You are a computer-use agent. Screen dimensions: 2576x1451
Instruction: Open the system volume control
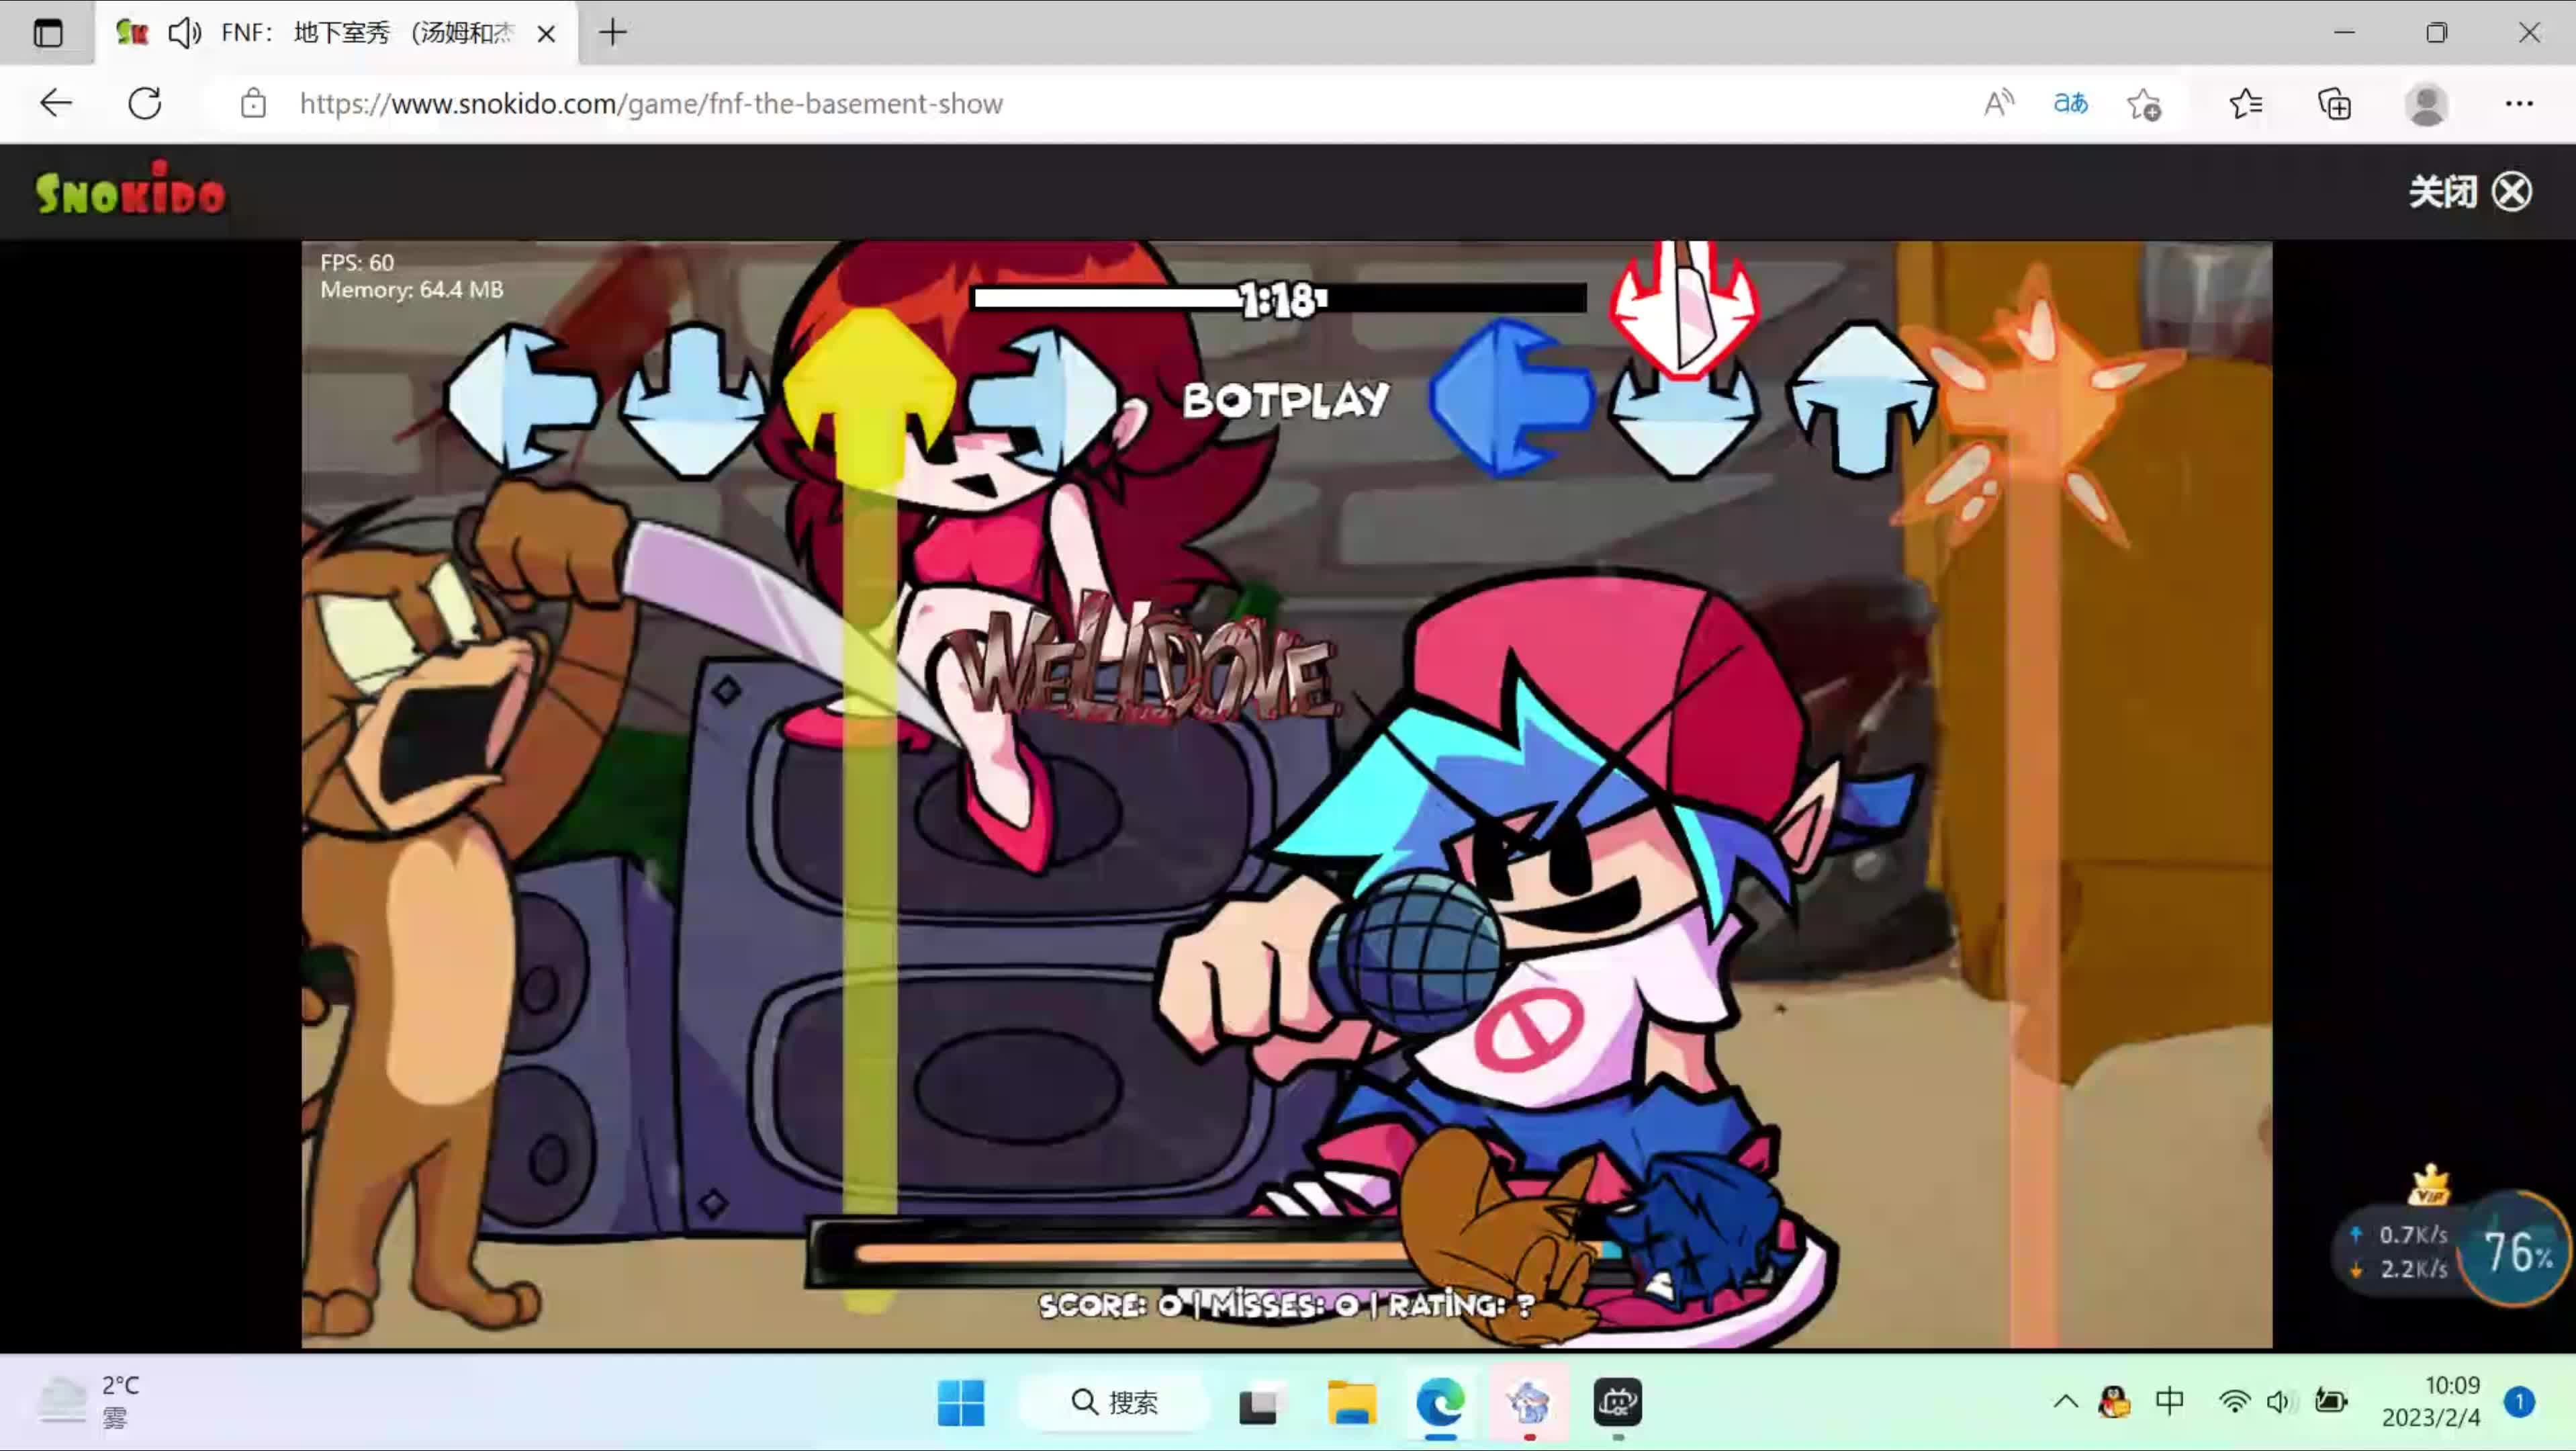2279,1402
